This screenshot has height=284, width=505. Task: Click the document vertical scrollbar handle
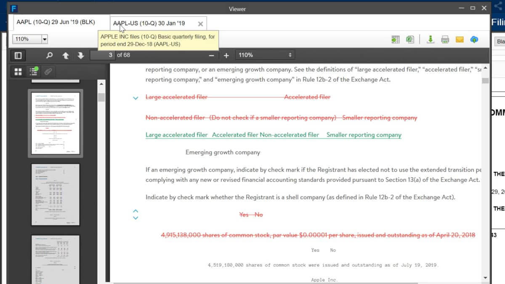[485, 81]
